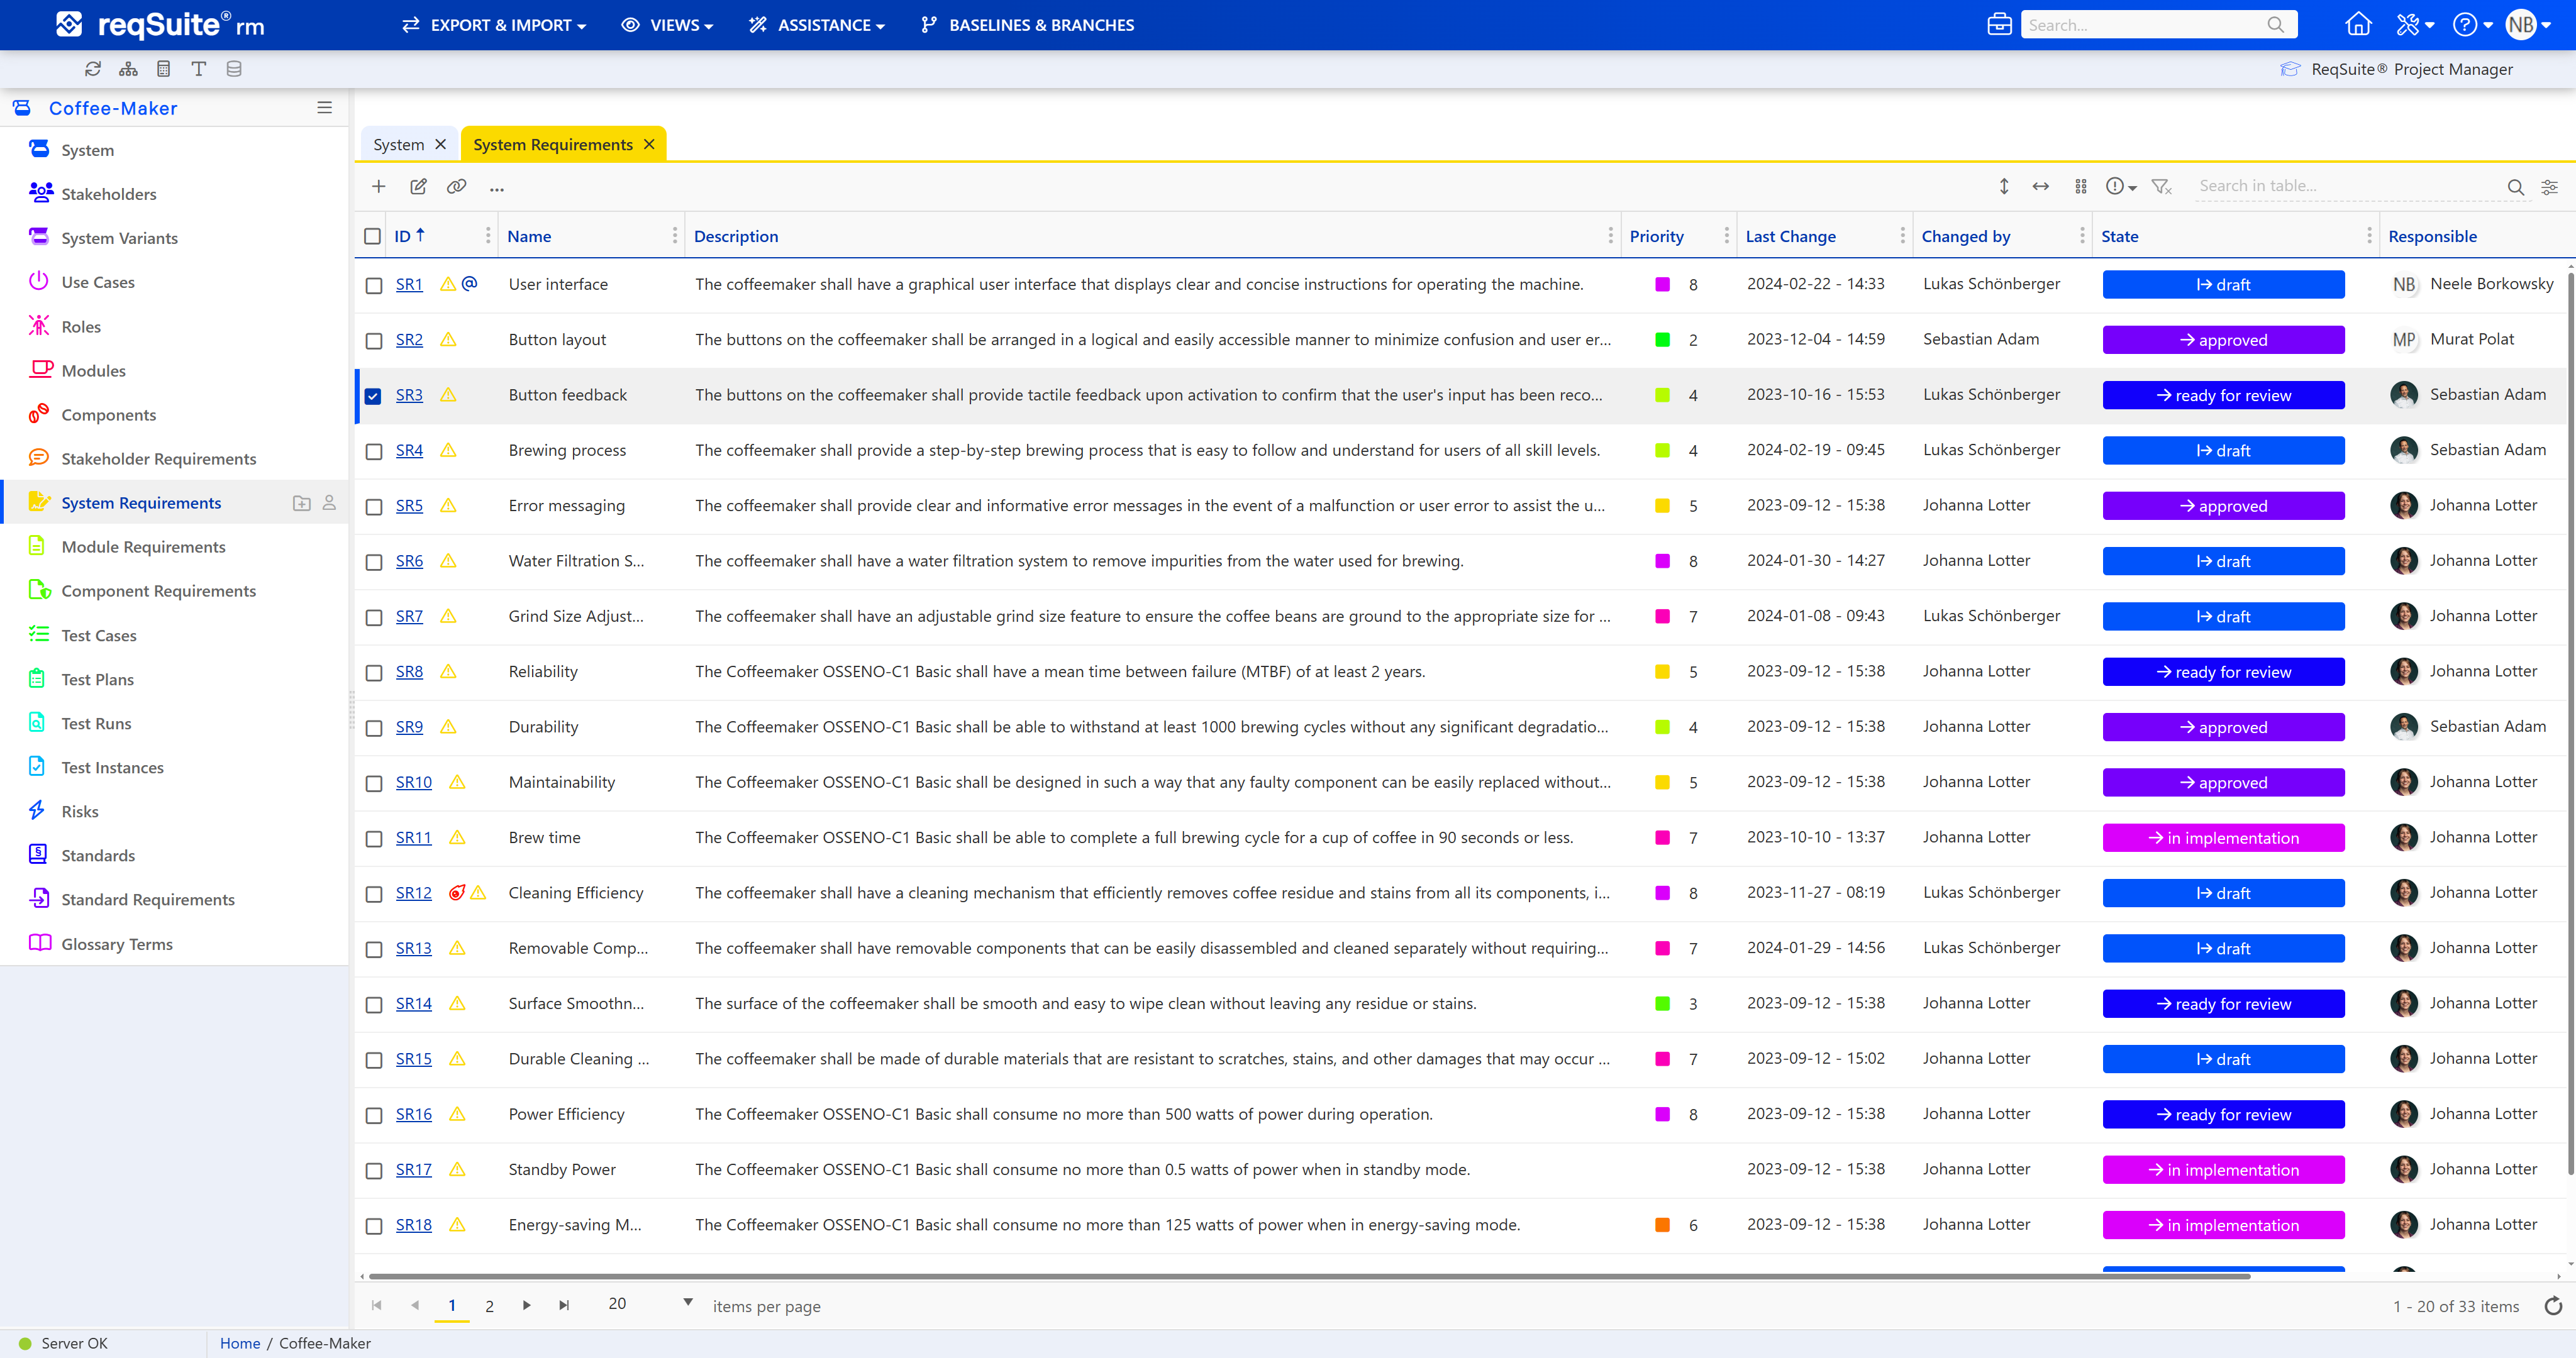Click the link/traceability icon
Image resolution: width=2576 pixels, height=1358 pixels.
[x=457, y=185]
